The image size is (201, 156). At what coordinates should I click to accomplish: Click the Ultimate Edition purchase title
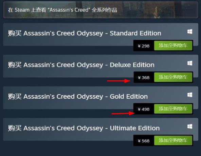coord(84,128)
